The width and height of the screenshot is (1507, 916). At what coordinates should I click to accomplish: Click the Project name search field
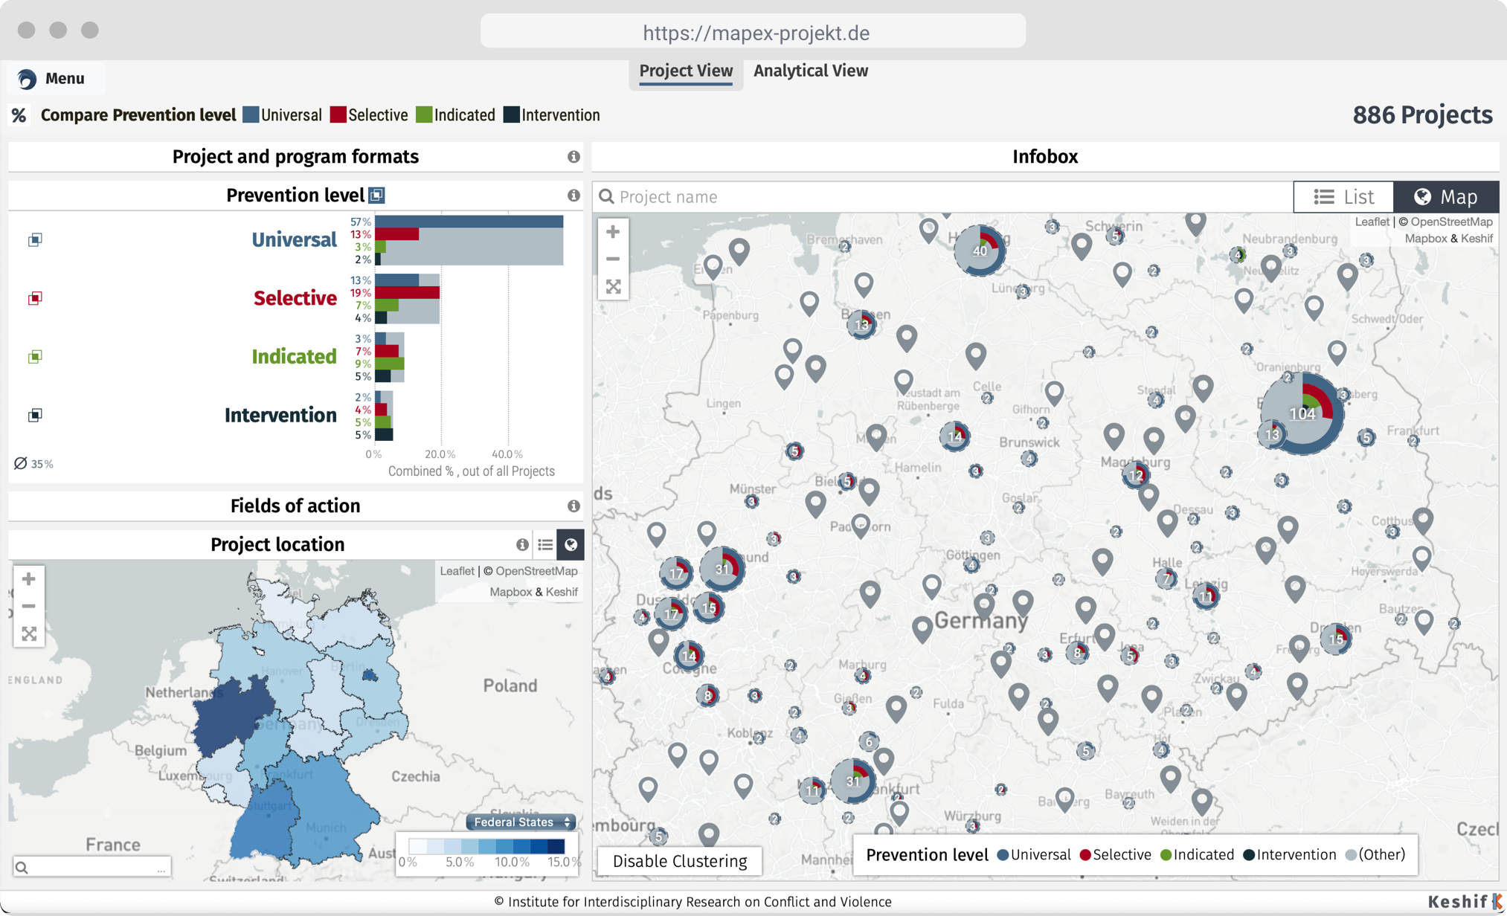tap(943, 197)
